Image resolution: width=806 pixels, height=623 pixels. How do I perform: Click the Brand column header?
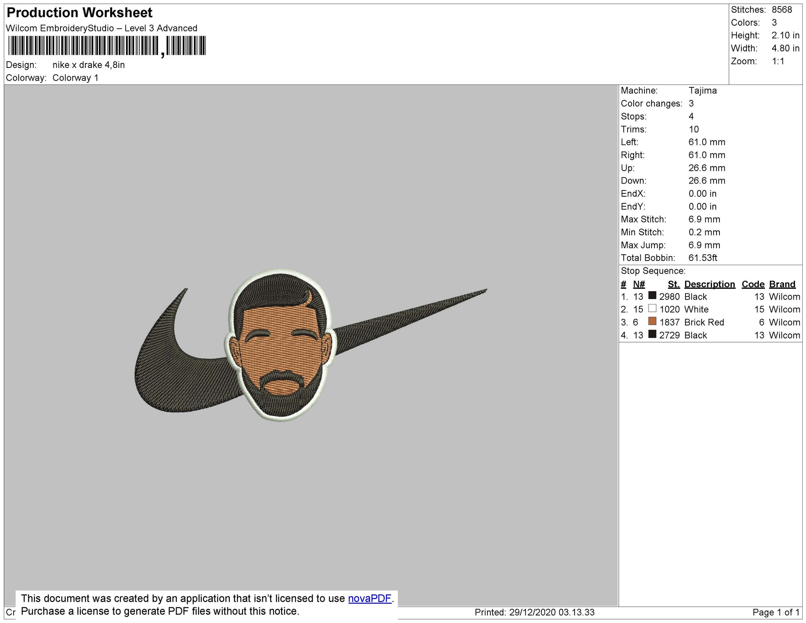[x=782, y=284]
